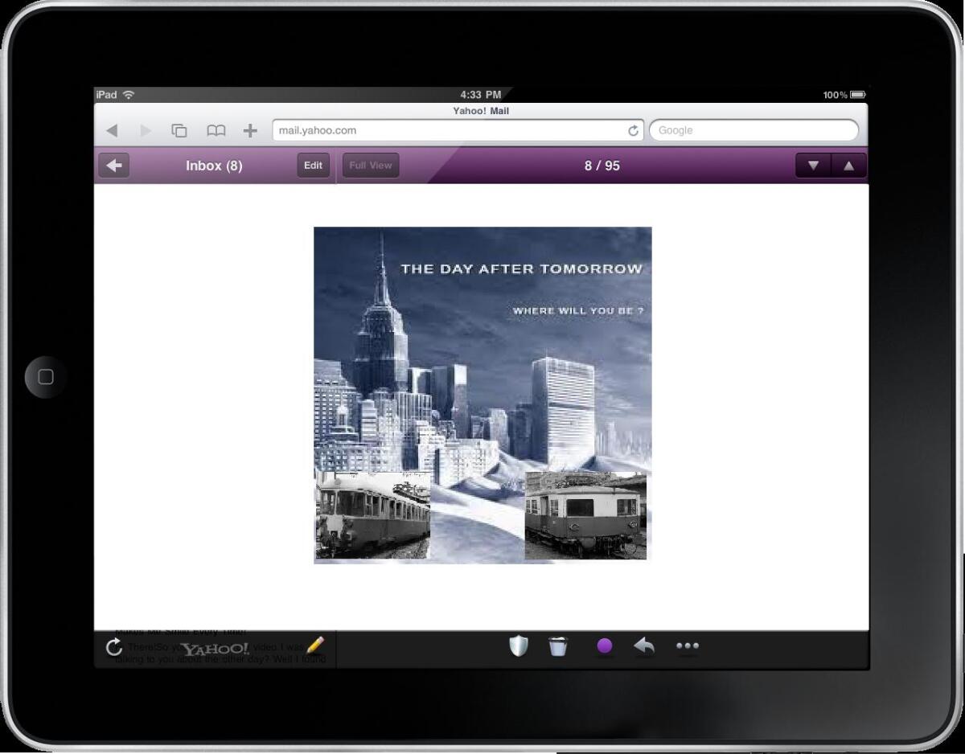
Task: Delete message with the trash icon
Action: click(x=558, y=646)
